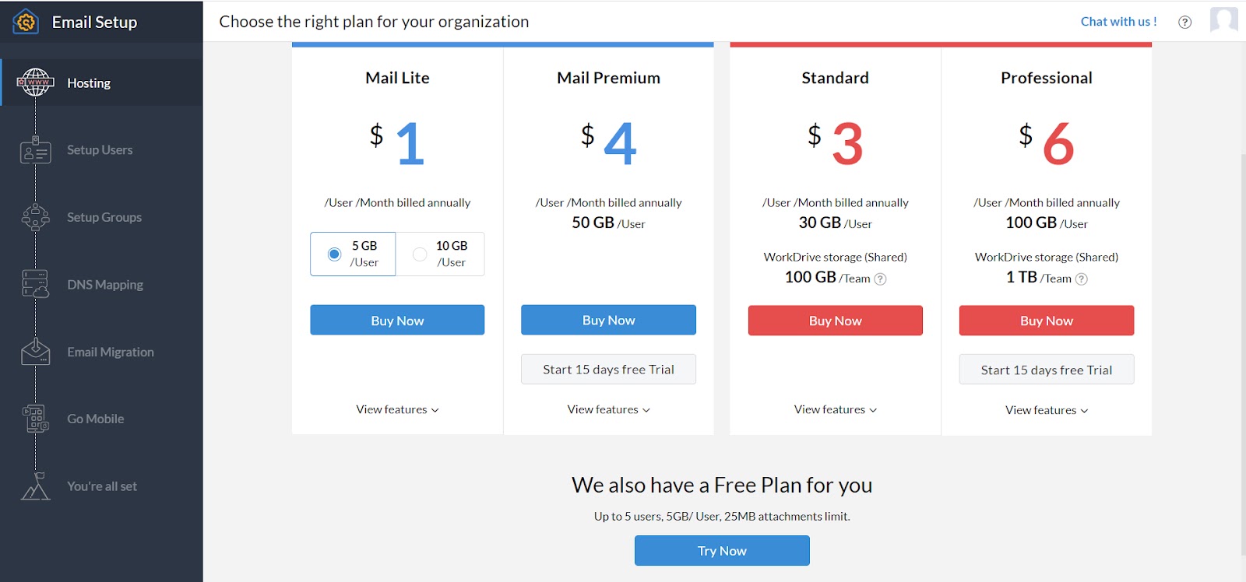The width and height of the screenshot is (1246, 582).
Task: Select the 10 GB per user option
Action: pyautogui.click(x=440, y=254)
